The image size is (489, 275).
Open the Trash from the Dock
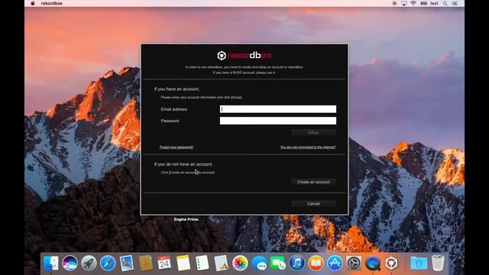tap(438, 263)
